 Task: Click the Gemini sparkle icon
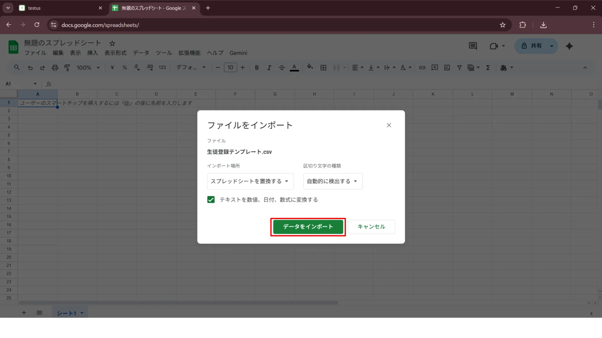point(569,46)
